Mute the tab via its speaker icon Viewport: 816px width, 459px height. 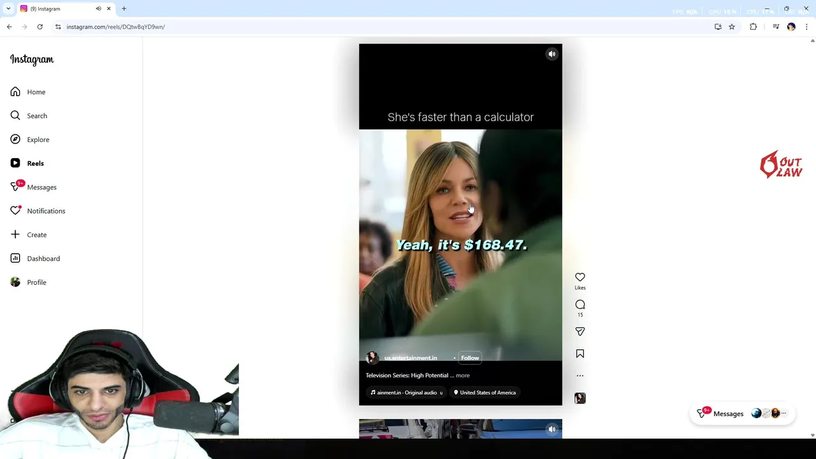[x=98, y=9]
